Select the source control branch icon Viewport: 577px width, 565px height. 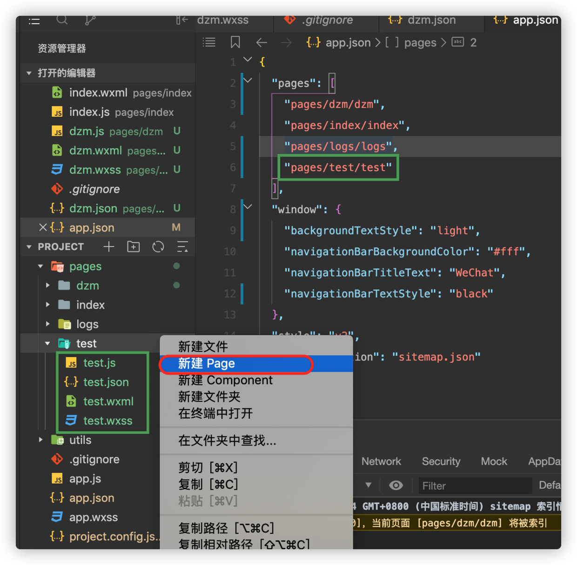click(90, 20)
